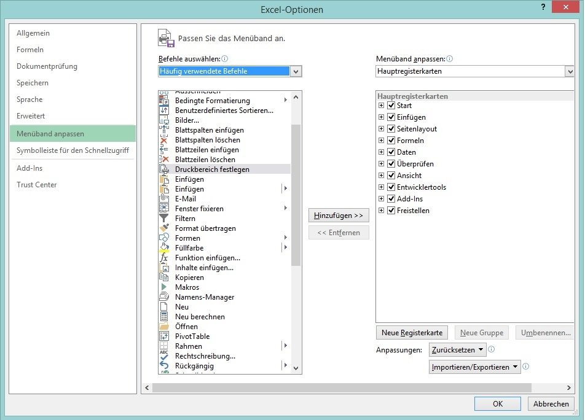
Task: Click the Neue Gruppe button
Action: click(x=482, y=332)
